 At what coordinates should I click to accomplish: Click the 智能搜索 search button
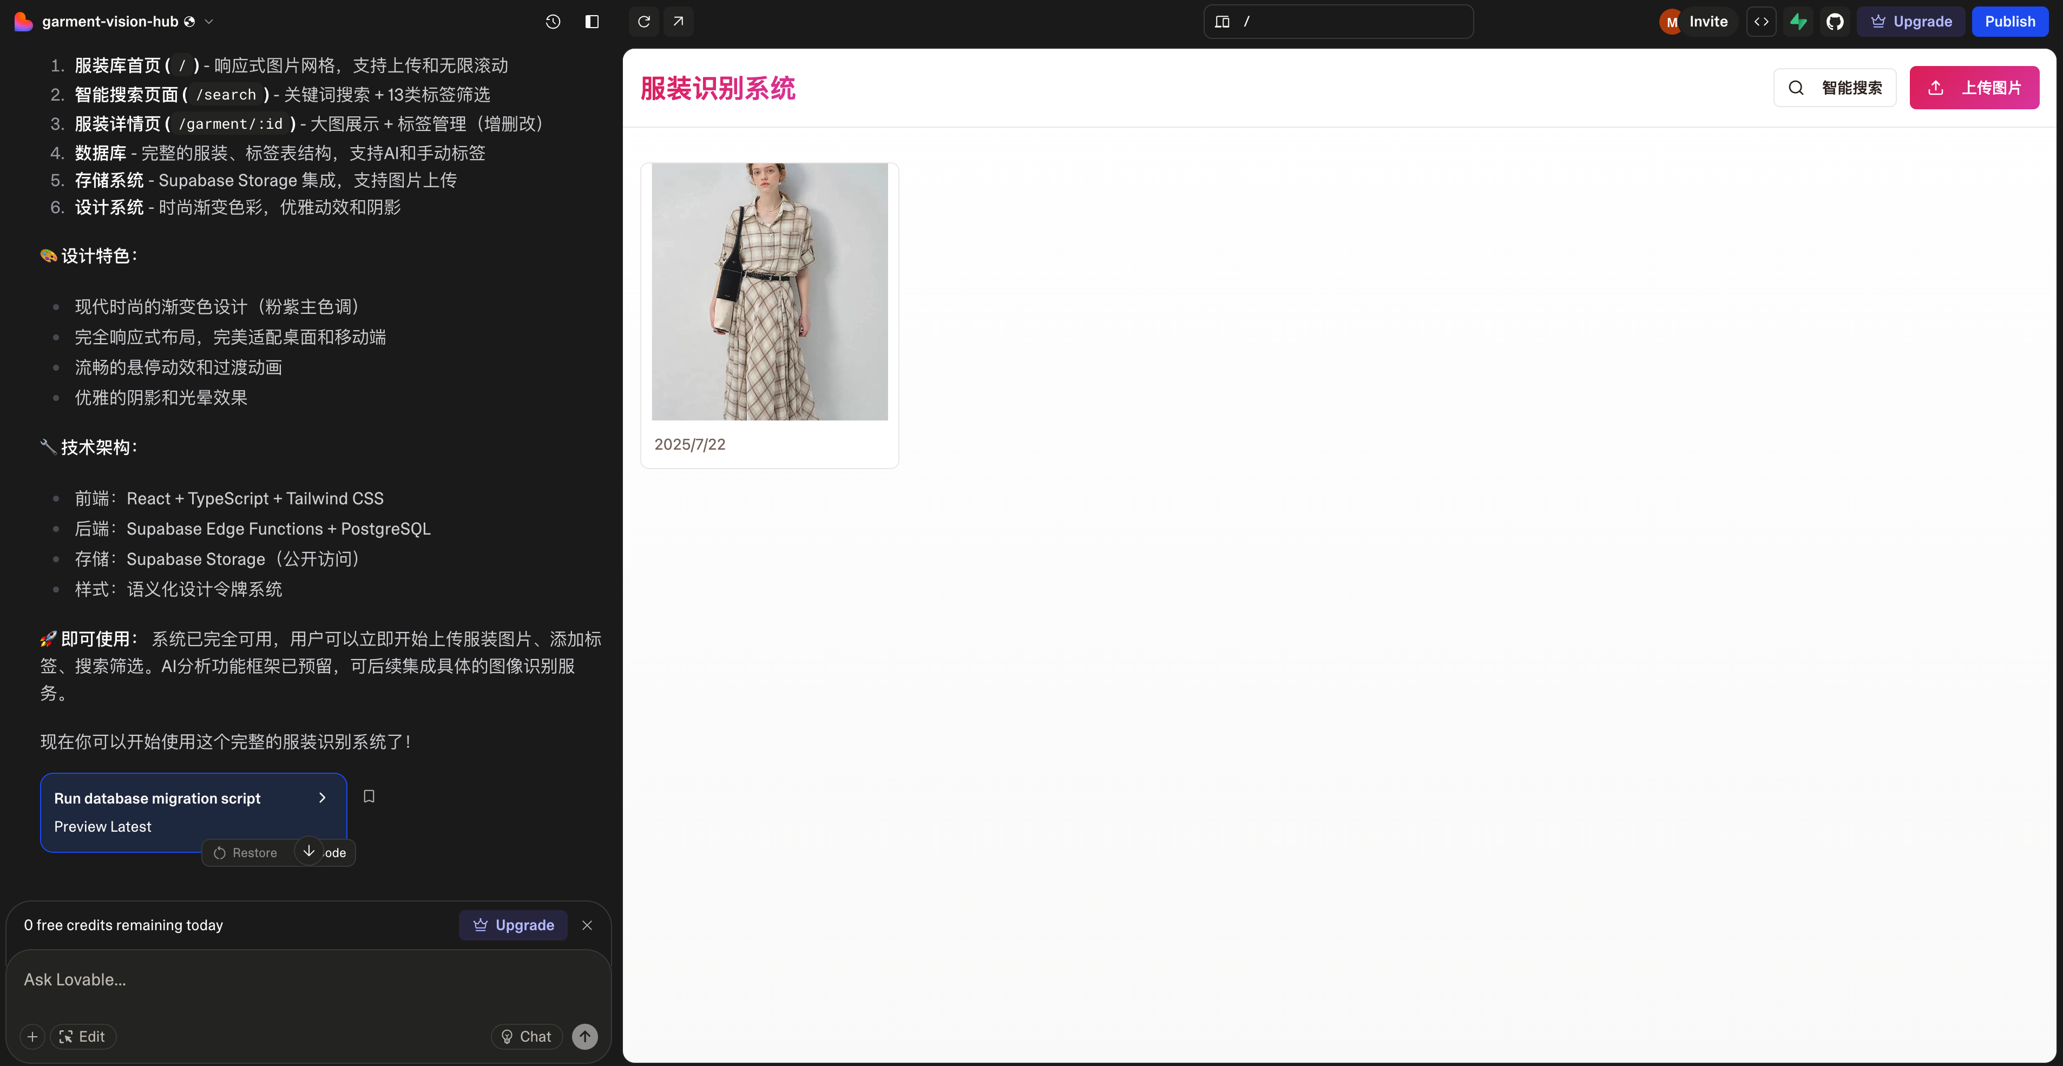click(x=1834, y=87)
